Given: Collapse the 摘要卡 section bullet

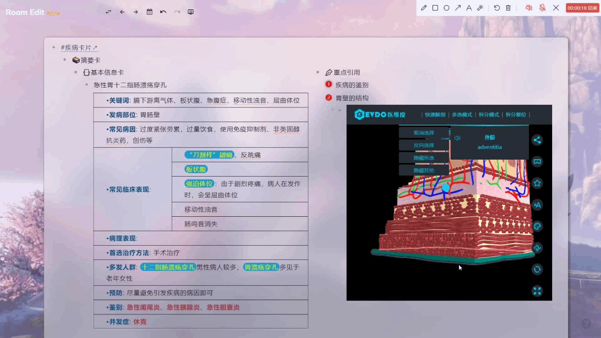Looking at the screenshot, I should click(65, 60).
